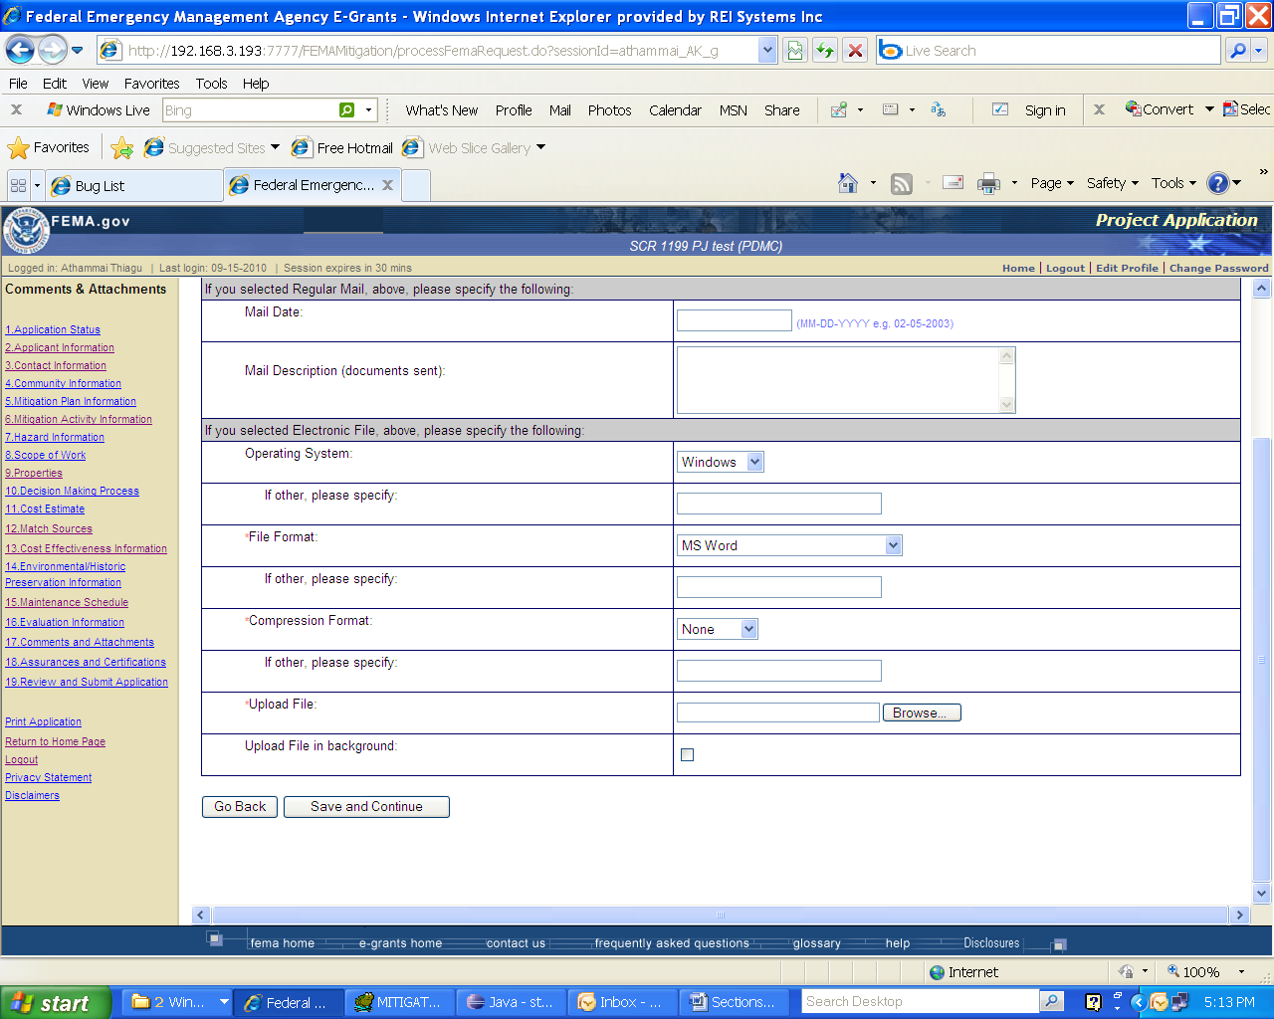Enable Upload File in background checkbox

(x=687, y=754)
